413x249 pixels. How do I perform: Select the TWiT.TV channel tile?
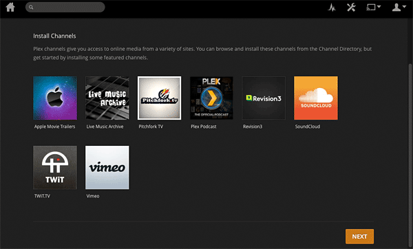click(x=55, y=168)
